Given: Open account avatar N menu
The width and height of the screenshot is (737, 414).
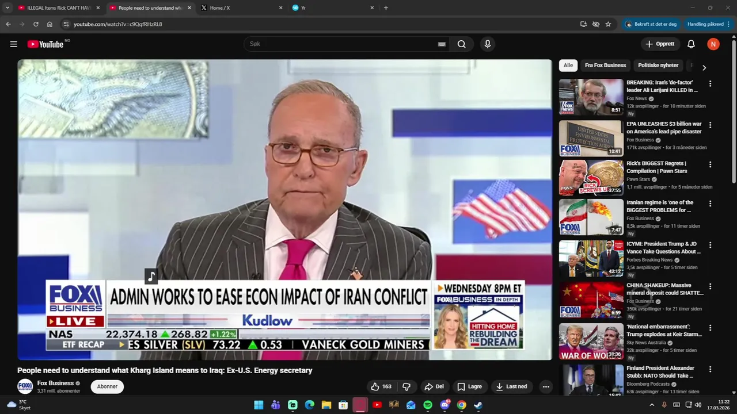Looking at the screenshot, I should pyautogui.click(x=713, y=44).
